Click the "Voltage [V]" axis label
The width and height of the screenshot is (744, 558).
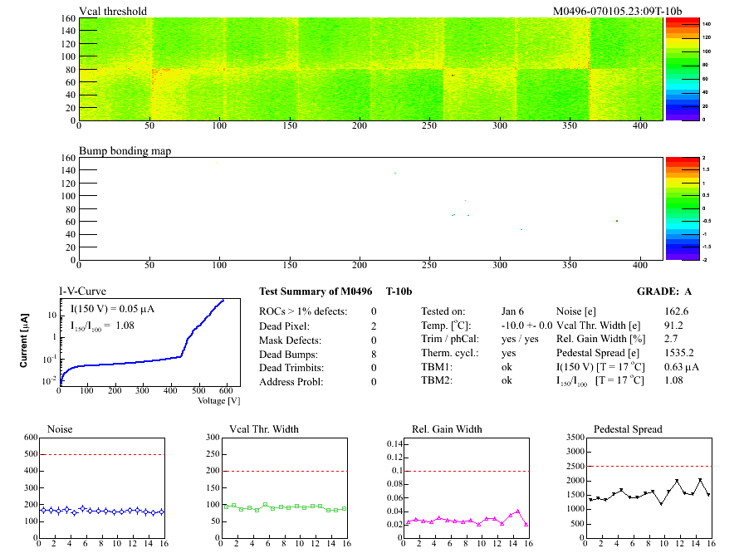(x=218, y=401)
